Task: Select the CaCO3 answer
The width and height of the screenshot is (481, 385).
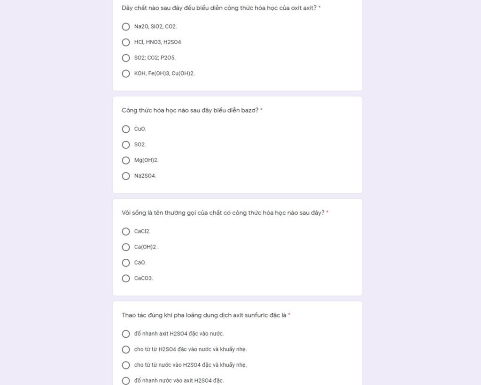Action: coord(126,279)
